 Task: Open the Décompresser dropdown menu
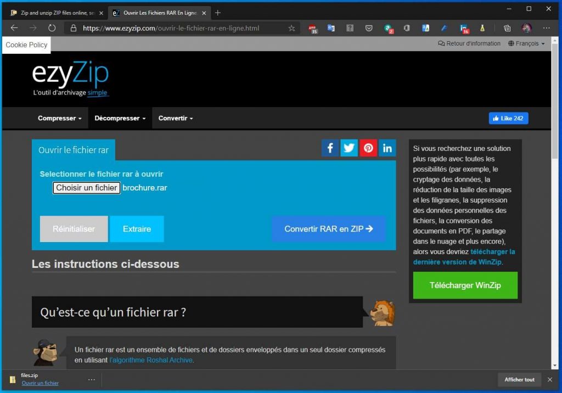coord(120,119)
